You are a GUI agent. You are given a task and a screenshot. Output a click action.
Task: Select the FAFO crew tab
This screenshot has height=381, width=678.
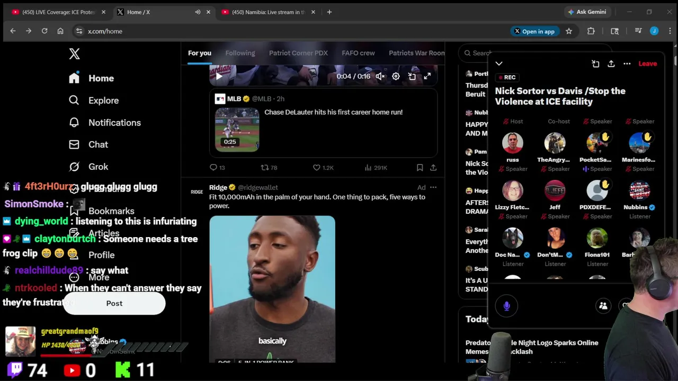(x=358, y=53)
